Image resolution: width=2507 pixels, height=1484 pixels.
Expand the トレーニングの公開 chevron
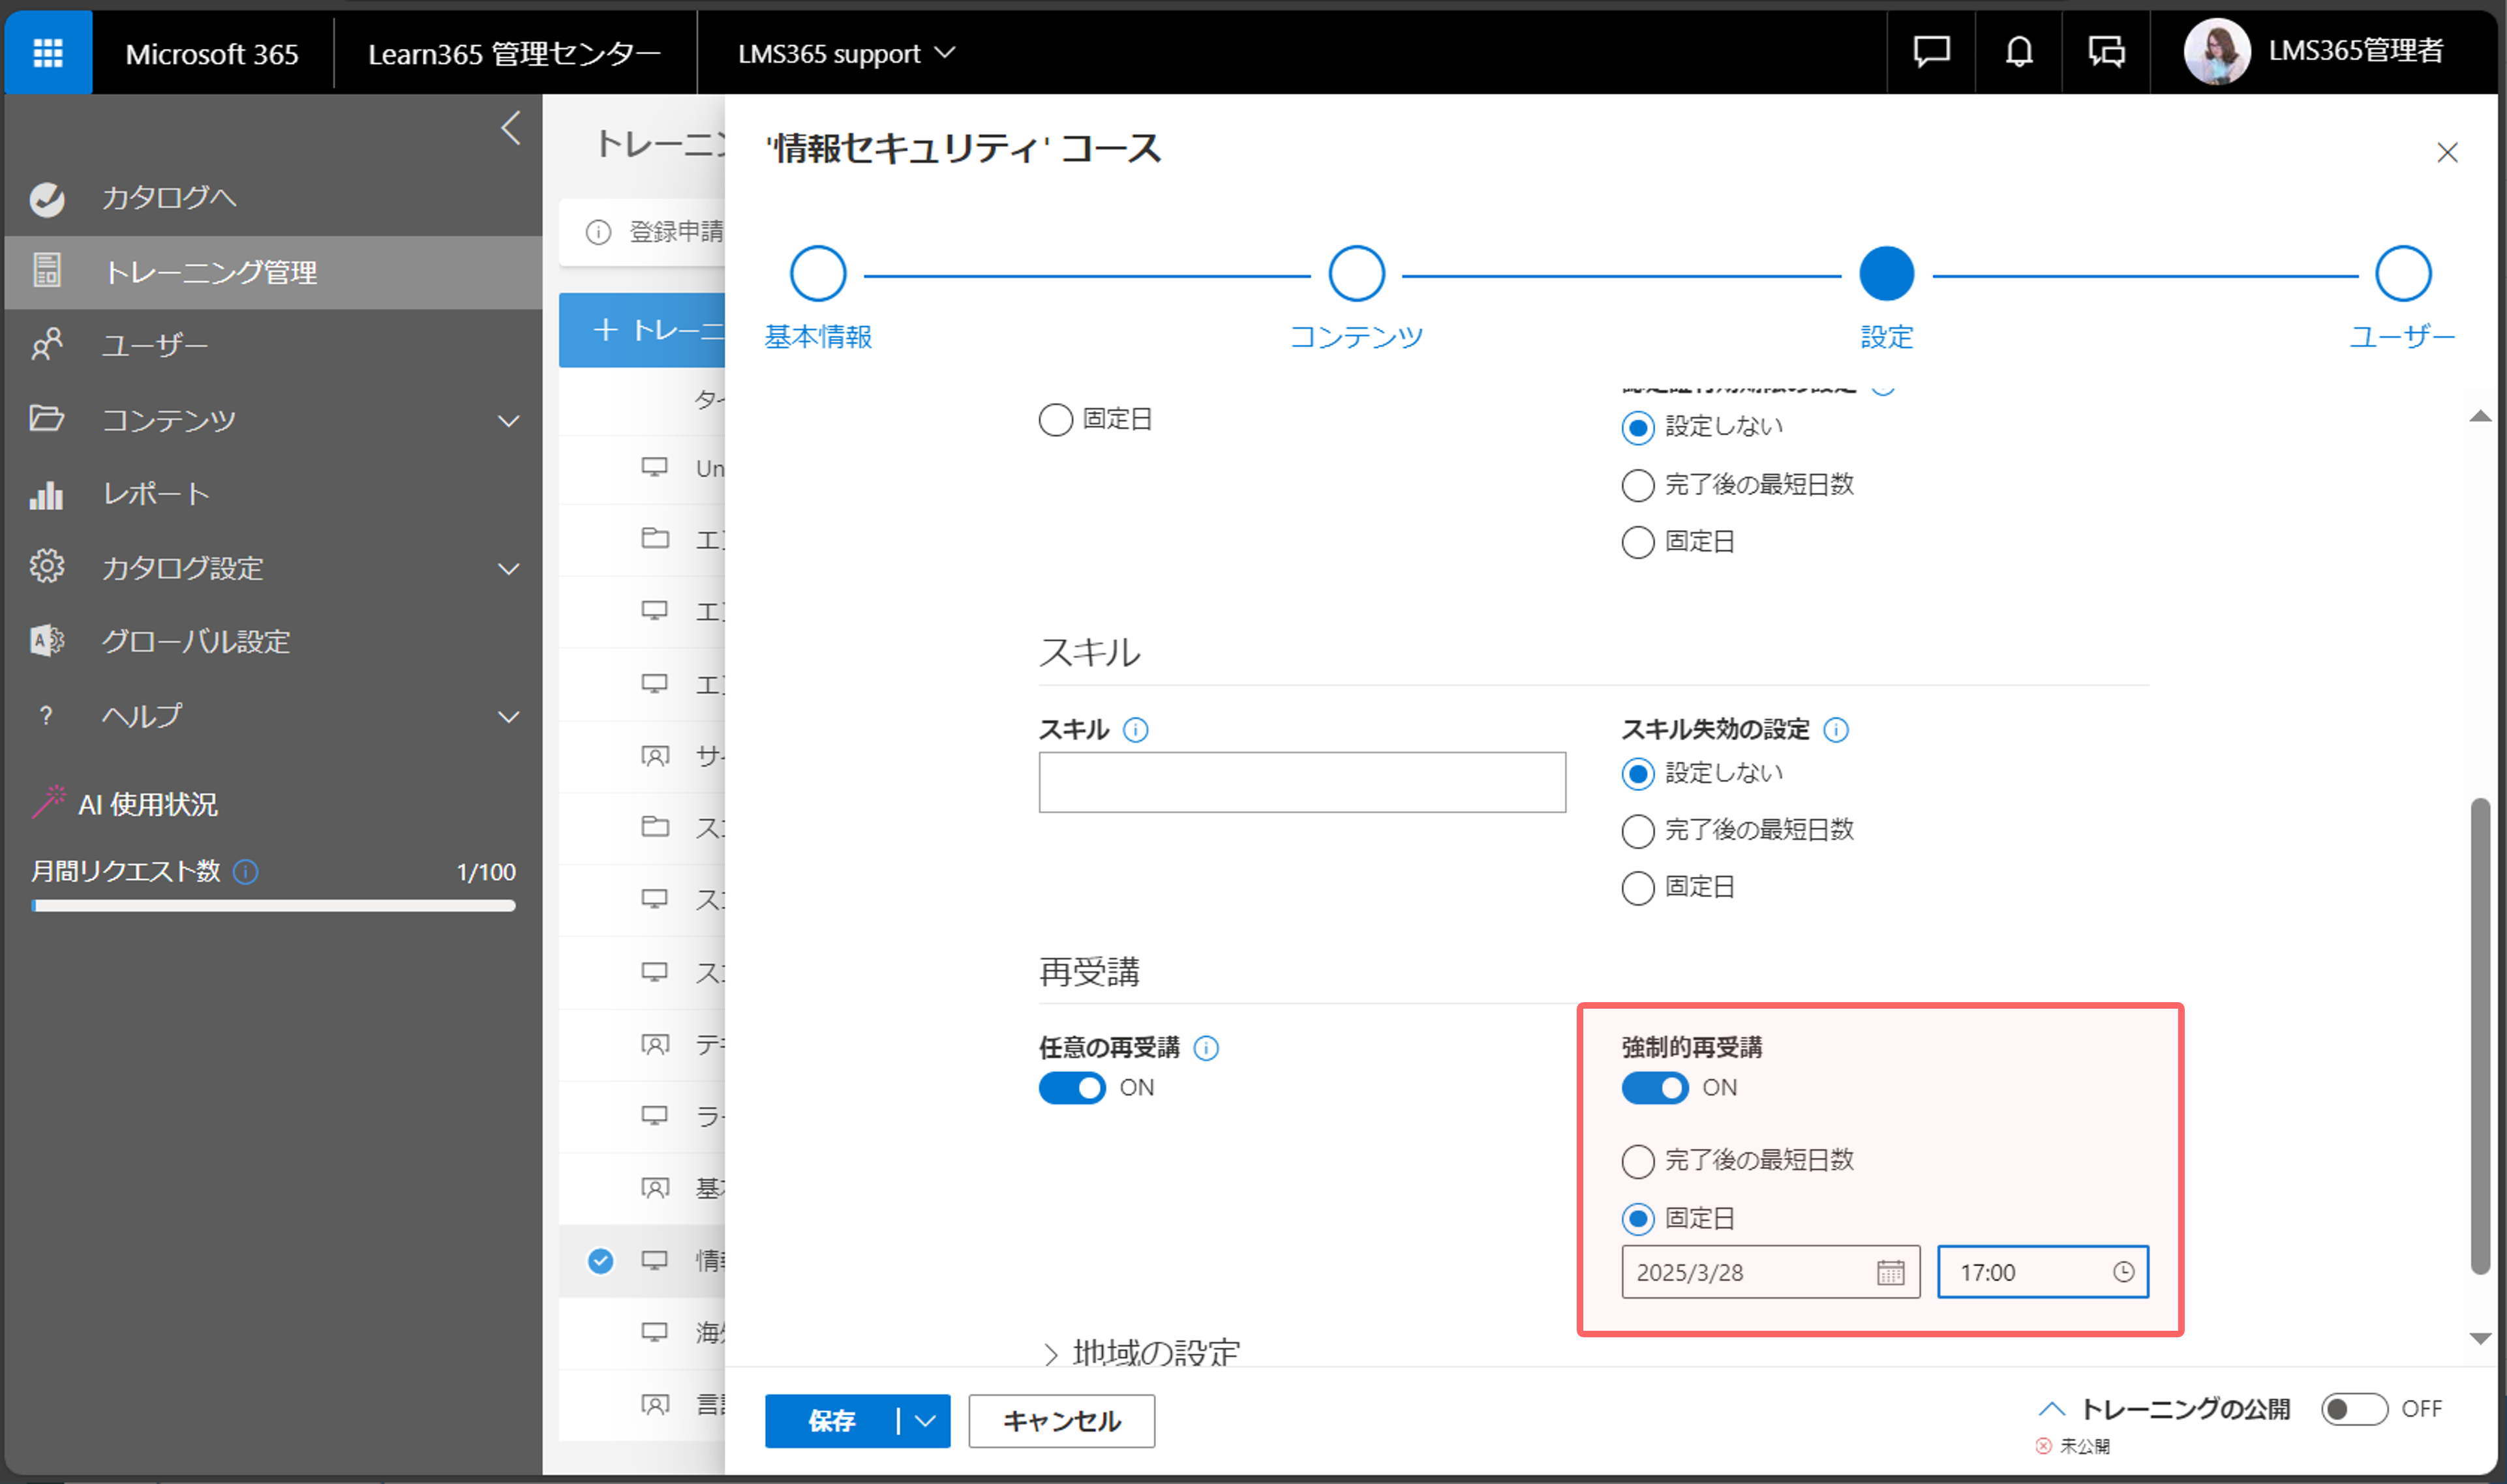click(x=2051, y=1409)
